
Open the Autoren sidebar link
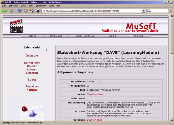(32, 70)
